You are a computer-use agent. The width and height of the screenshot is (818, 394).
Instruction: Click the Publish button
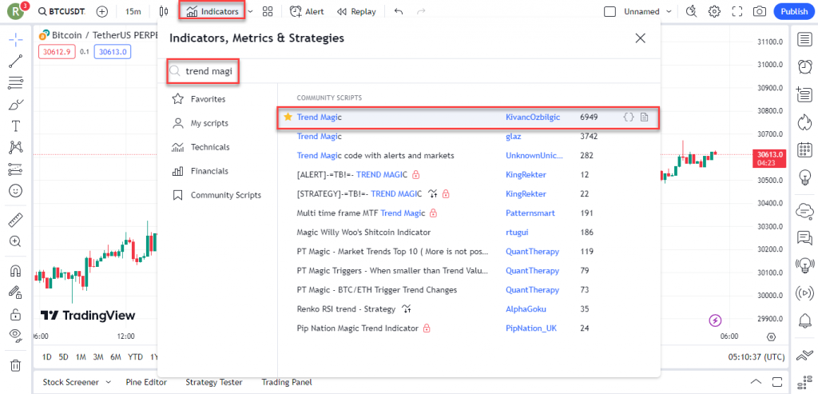[x=794, y=11]
